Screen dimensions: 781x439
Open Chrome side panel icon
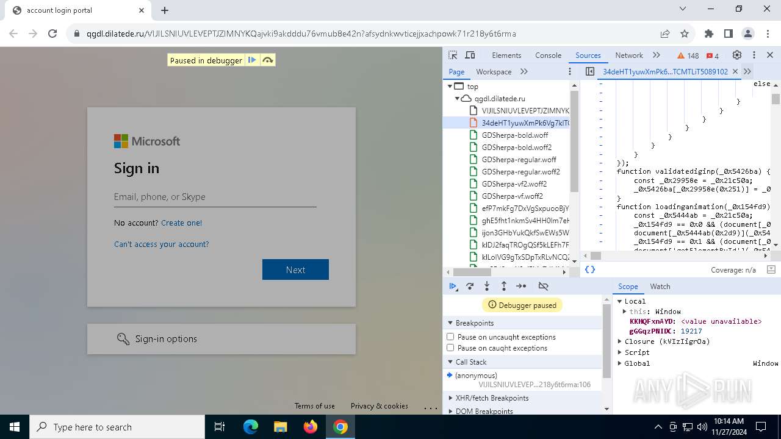[x=729, y=34]
